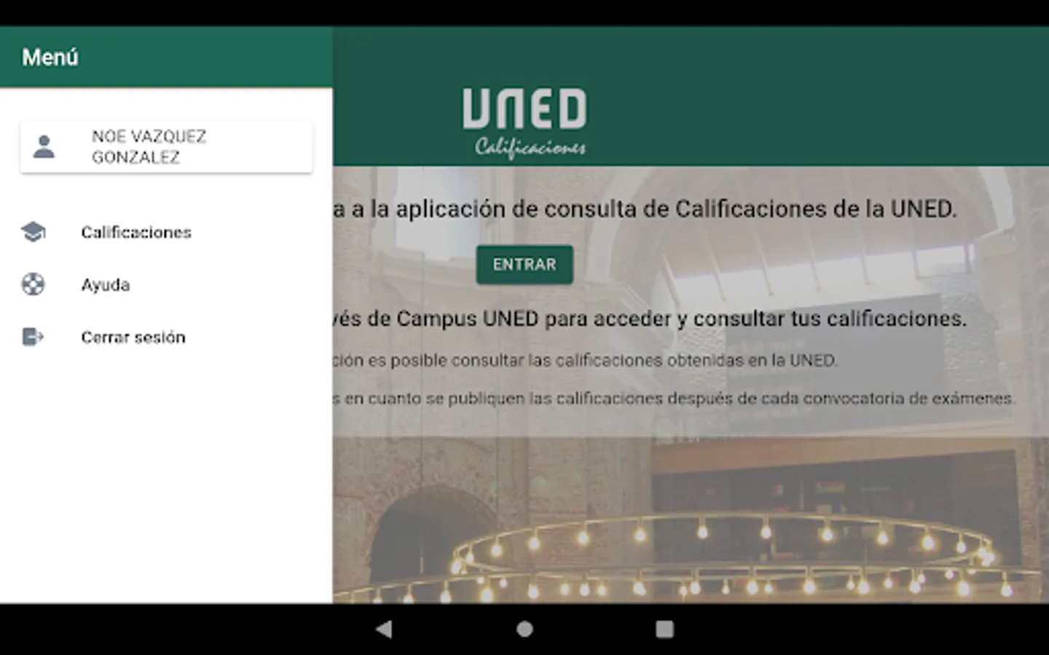This screenshot has width=1049, height=655.
Task: Open the Ayuda menu entry
Action: 166,285
